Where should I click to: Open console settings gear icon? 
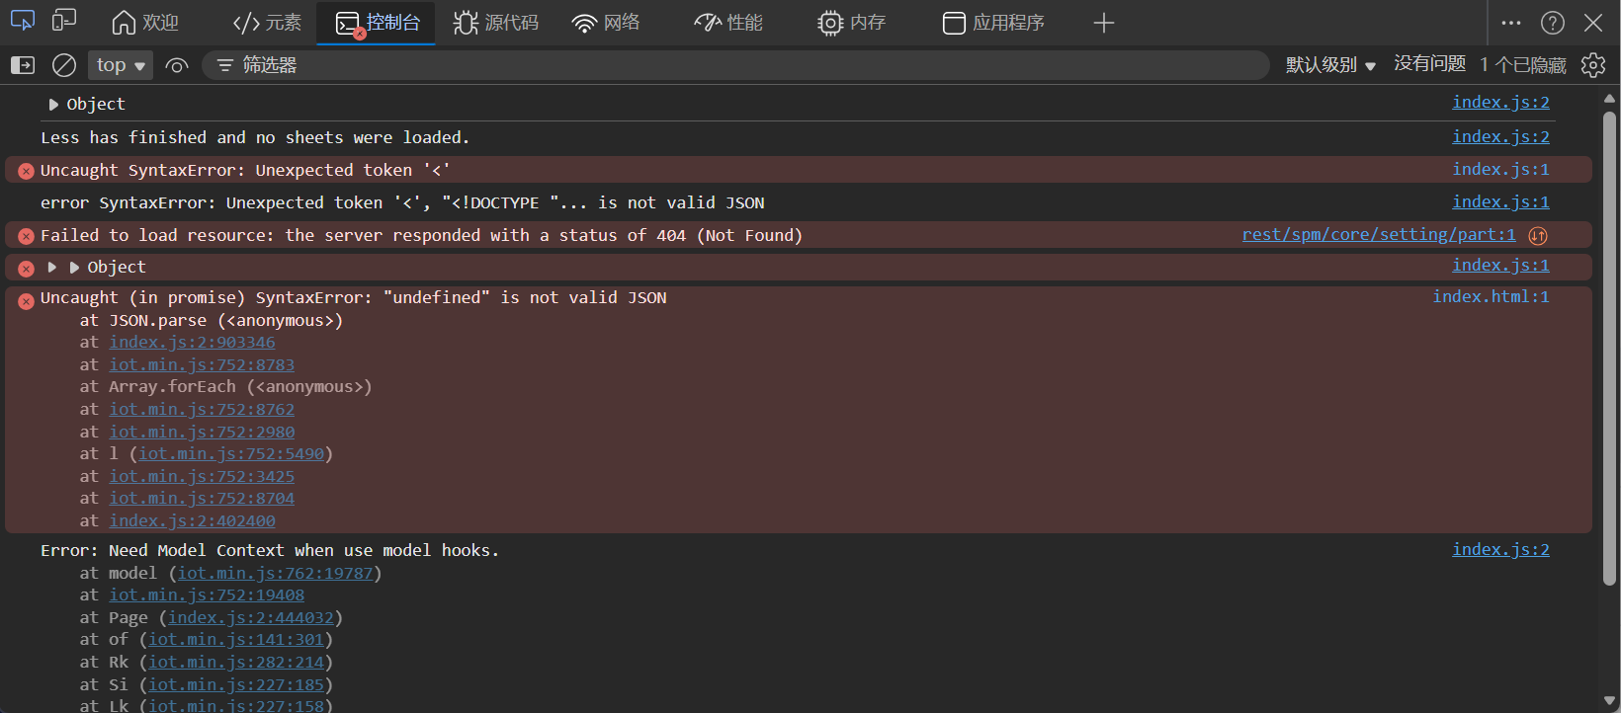[x=1593, y=65]
